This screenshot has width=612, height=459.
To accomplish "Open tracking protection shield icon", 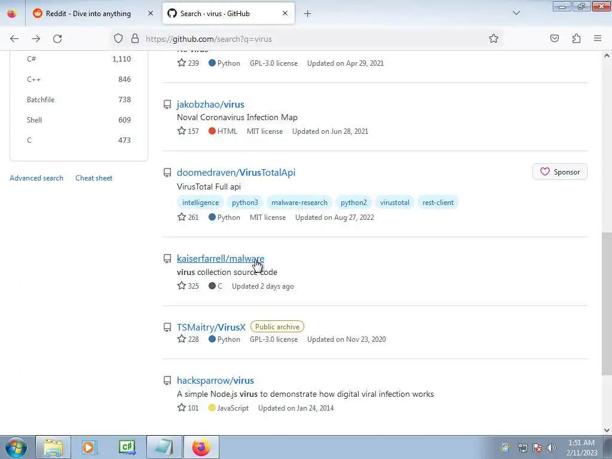I will 118,39.
